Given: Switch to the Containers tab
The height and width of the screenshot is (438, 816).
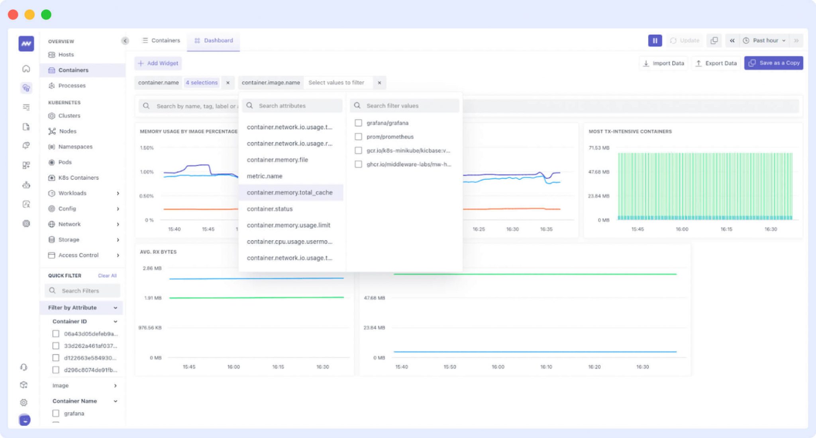Looking at the screenshot, I should [161, 40].
